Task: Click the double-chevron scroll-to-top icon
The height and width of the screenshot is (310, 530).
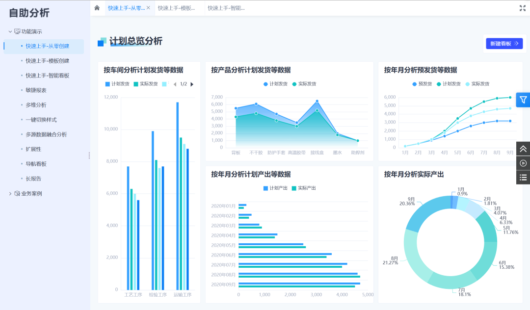Action: pyautogui.click(x=523, y=149)
